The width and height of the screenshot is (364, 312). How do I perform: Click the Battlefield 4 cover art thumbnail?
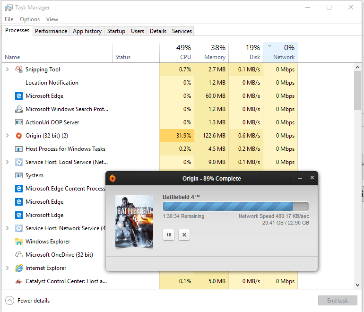pos(134,221)
